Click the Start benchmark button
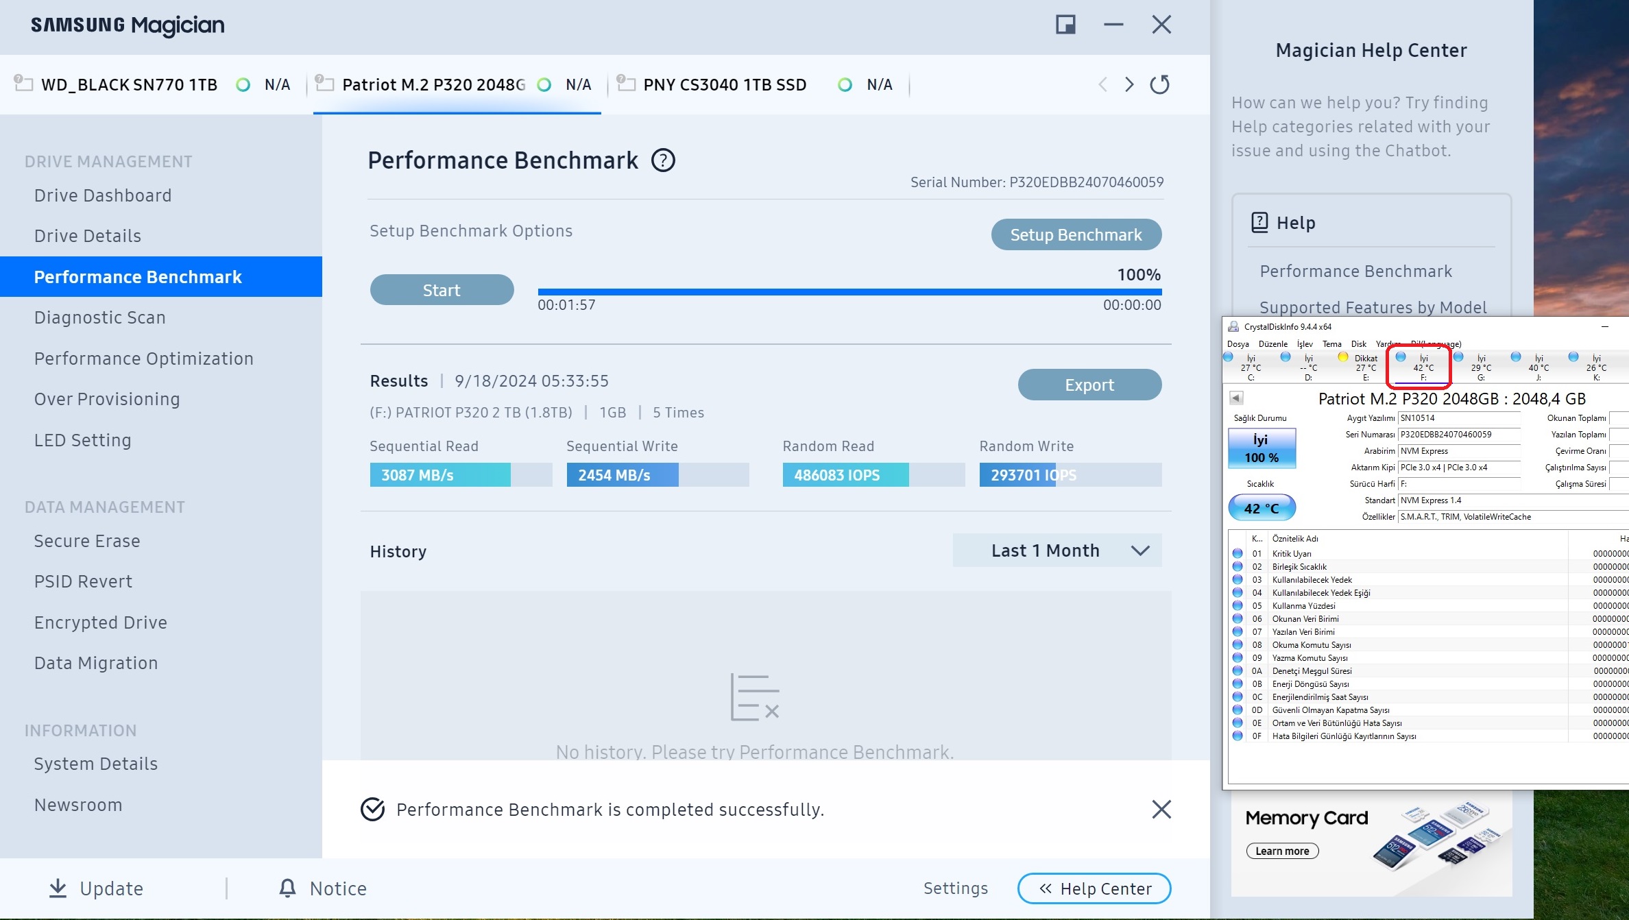The height and width of the screenshot is (920, 1629). tap(441, 290)
